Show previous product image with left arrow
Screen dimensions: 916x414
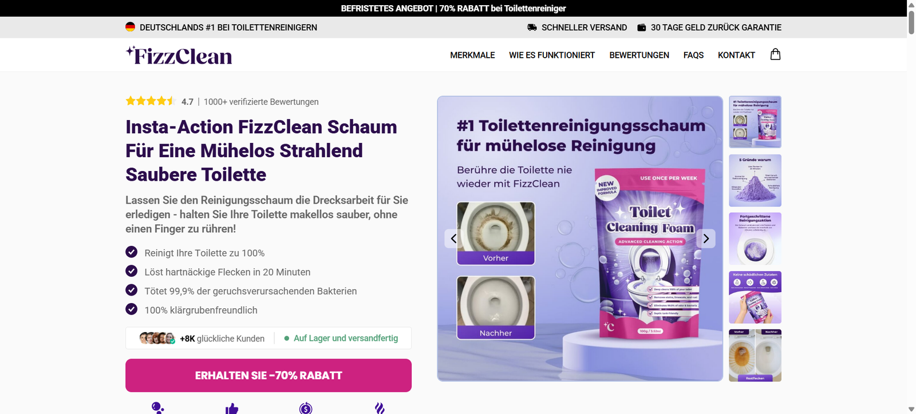pos(453,238)
